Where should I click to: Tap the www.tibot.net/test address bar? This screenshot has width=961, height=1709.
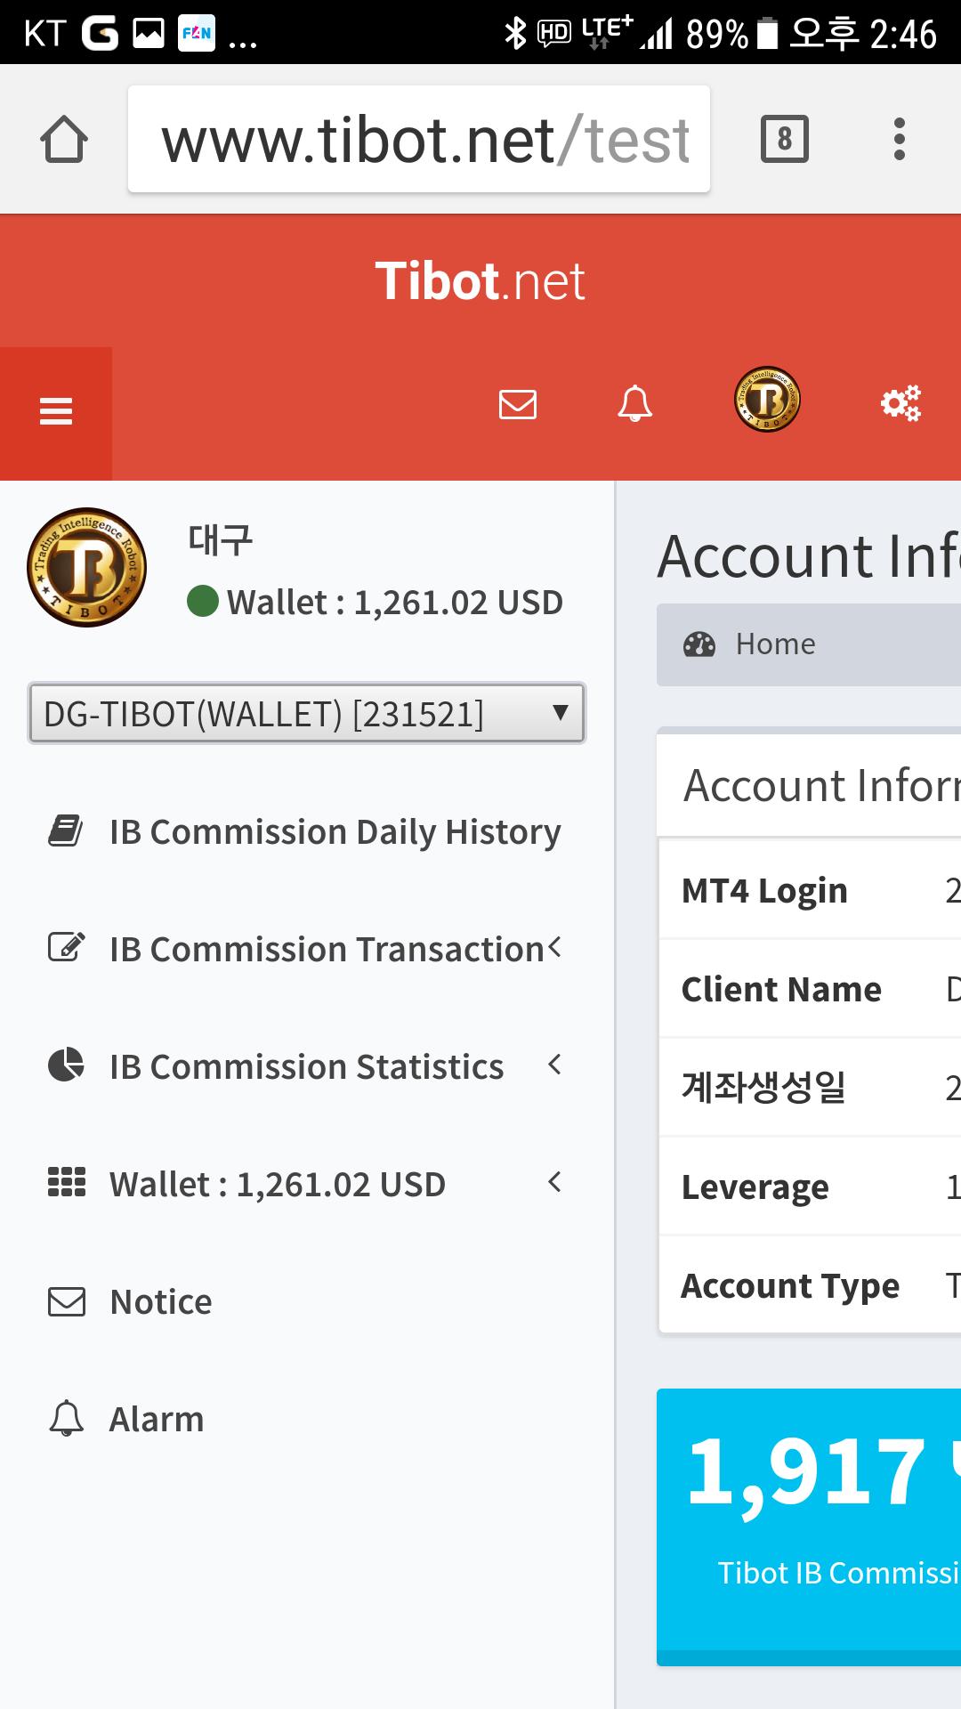pos(419,139)
